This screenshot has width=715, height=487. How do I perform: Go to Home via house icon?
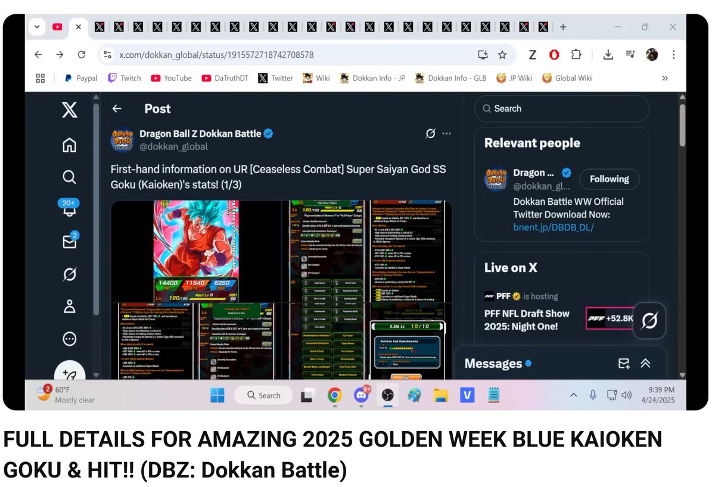tap(69, 145)
